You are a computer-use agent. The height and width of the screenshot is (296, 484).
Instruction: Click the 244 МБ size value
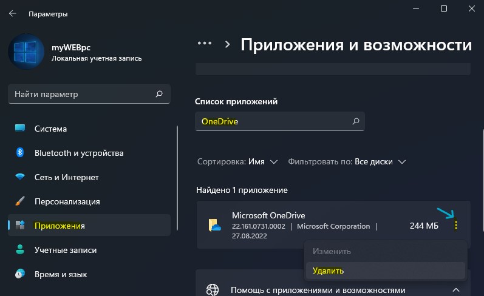[424, 226]
